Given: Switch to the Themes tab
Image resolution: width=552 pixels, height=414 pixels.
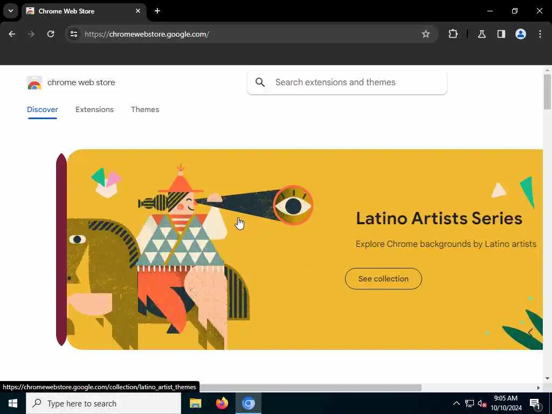Looking at the screenshot, I should click(145, 109).
